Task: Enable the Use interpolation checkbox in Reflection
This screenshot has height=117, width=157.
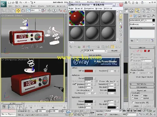Action: coord(92,90)
